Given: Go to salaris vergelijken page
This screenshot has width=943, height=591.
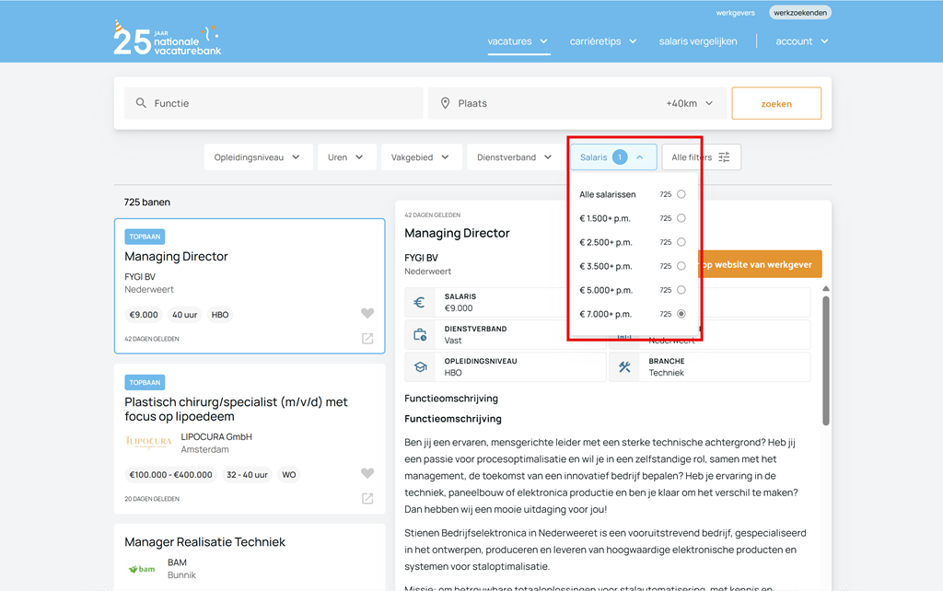Looking at the screenshot, I should tap(698, 41).
